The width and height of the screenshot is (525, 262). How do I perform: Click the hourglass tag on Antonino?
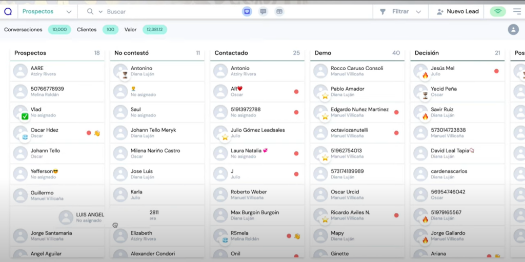coord(125,75)
